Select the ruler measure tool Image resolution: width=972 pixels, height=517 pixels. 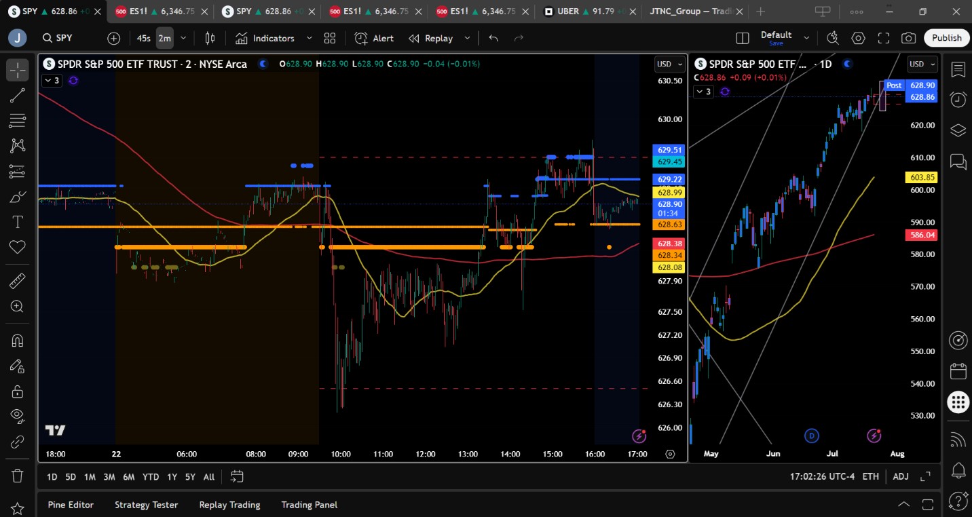coord(18,281)
